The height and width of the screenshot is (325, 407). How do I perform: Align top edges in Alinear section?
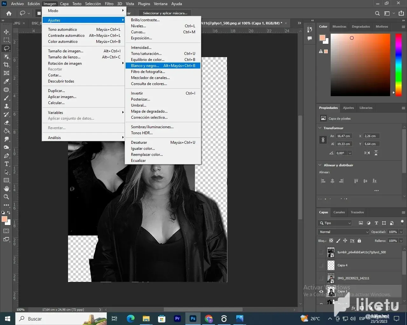[x=356, y=181]
